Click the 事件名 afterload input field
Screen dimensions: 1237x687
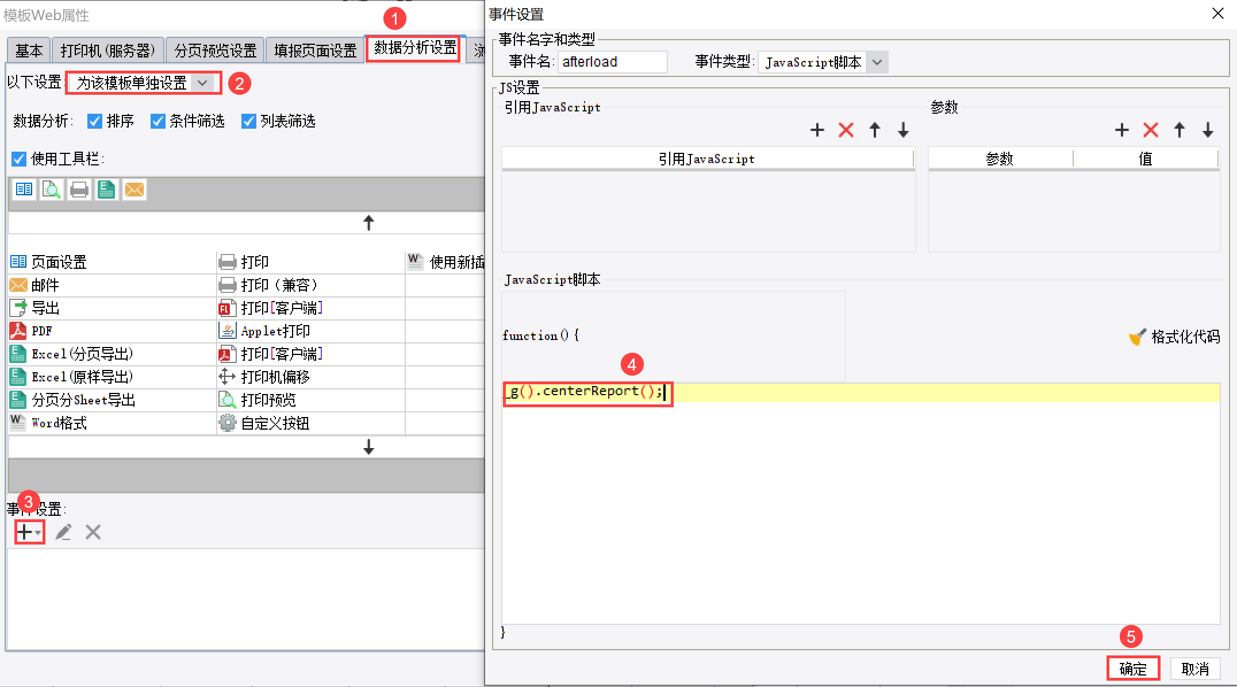[612, 62]
